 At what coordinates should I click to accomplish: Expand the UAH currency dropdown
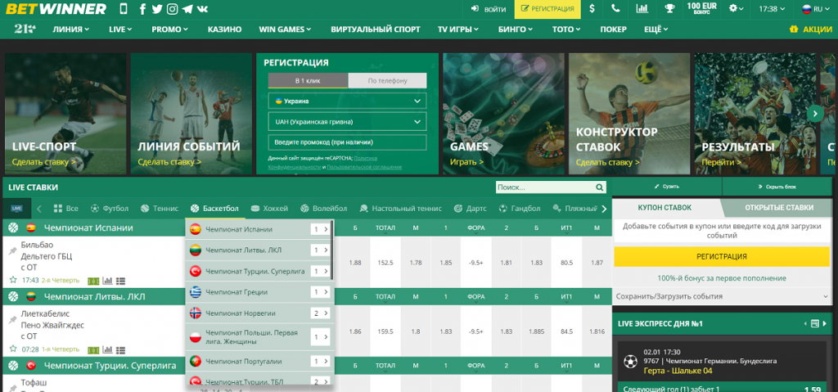click(348, 121)
